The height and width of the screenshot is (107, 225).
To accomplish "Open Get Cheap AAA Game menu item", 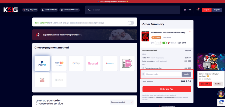I will [69, 10].
